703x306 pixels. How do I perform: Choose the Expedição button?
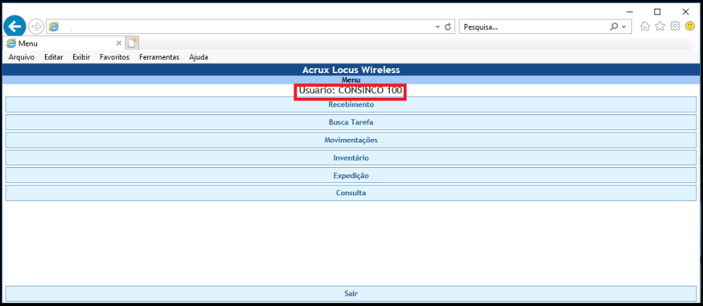[351, 176]
